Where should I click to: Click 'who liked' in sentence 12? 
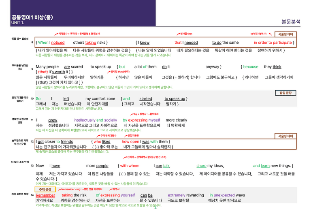[102, 142]
